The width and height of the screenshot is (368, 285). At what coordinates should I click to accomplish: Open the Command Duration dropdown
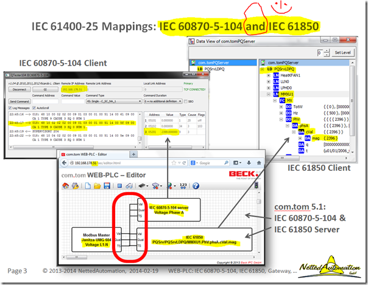(163, 101)
